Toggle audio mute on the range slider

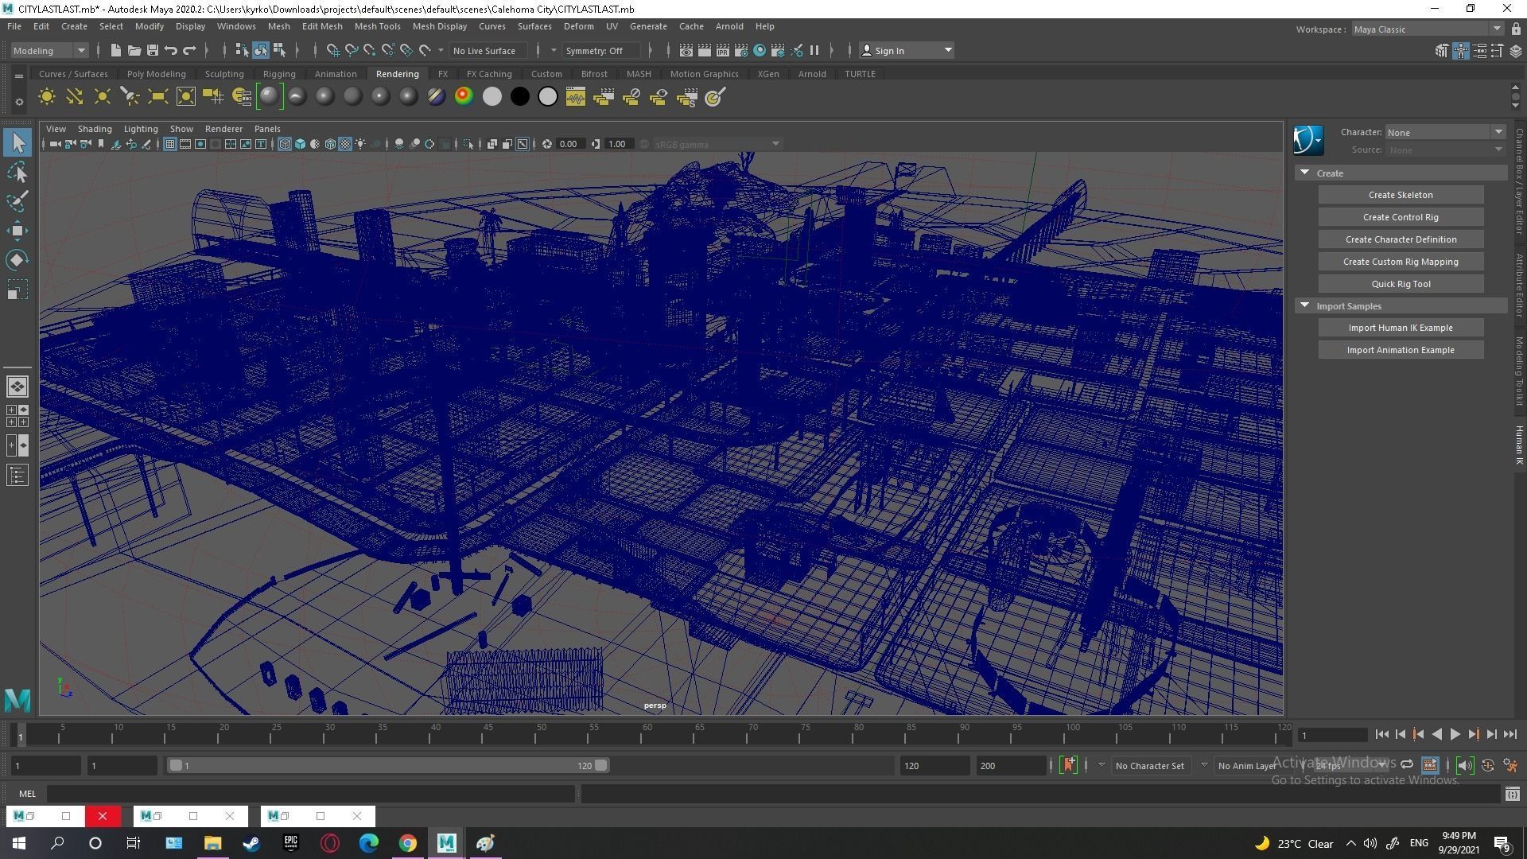[1464, 765]
